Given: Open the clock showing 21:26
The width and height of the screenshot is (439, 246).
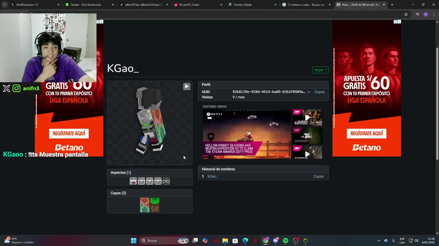Looking at the screenshot, I should tap(428, 241).
